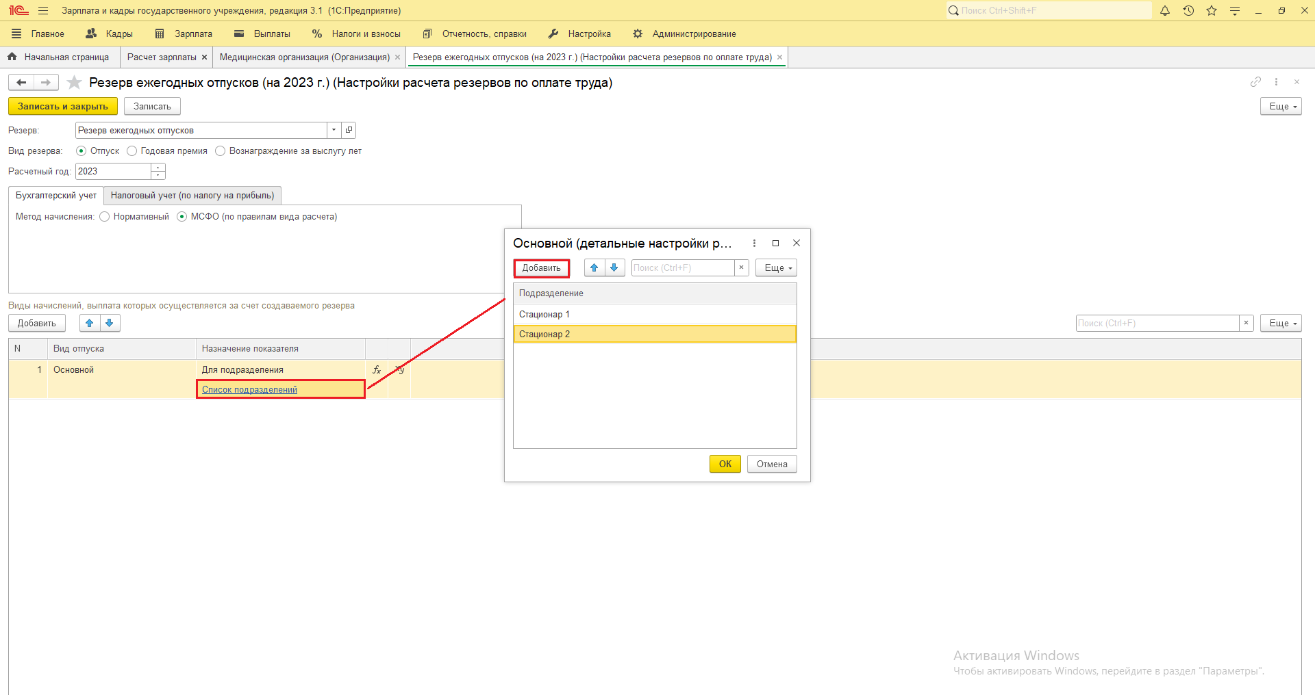Screen dimensions: 1315x695
Task: Click the global search field
Action: (x=1049, y=11)
